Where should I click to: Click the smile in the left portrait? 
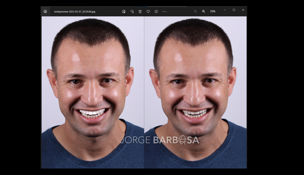click(92, 113)
